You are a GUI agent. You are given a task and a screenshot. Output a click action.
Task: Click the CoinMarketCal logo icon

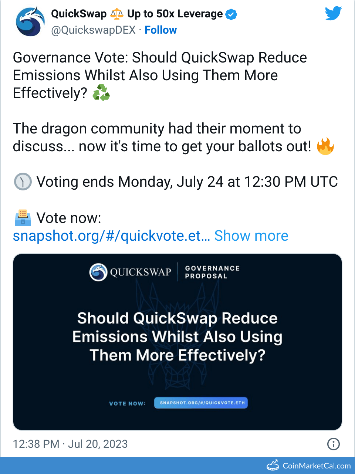[273, 465]
